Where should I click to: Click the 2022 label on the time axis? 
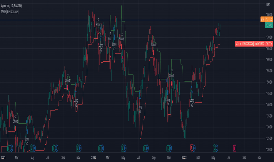click(94, 158)
